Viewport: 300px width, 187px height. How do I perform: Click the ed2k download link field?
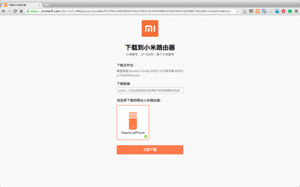coord(150,90)
